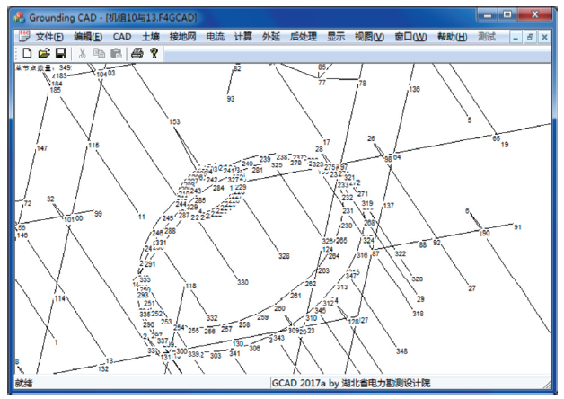Close the inner document window
Image resolution: width=564 pixels, height=399 pixels.
tap(544, 37)
